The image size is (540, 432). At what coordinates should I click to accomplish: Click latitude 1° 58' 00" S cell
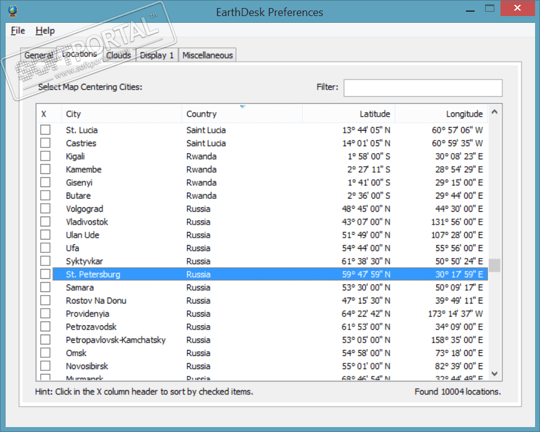tap(369, 156)
